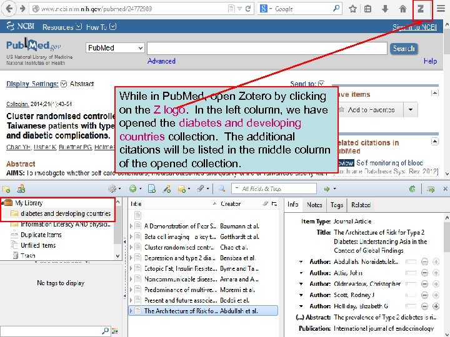Screen dimensions: 450x337
Task: Bookmark this page with the star icon
Action: click(352, 9)
